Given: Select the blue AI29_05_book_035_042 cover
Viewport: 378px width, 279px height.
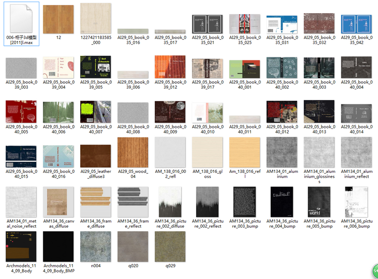Looking at the screenshot, I should (x=356, y=24).
